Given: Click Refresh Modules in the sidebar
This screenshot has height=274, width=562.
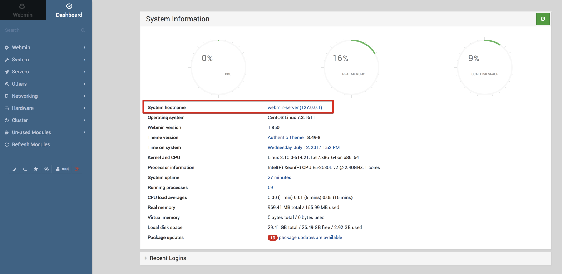Looking at the screenshot, I should [31, 144].
